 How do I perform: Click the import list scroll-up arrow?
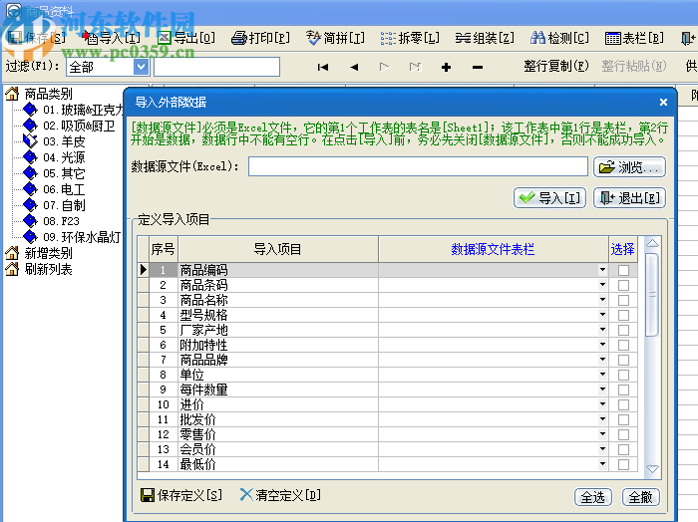pos(652,243)
